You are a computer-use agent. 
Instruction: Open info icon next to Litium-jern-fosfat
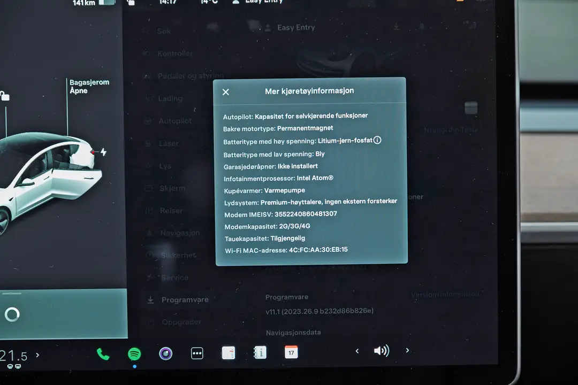(x=377, y=140)
